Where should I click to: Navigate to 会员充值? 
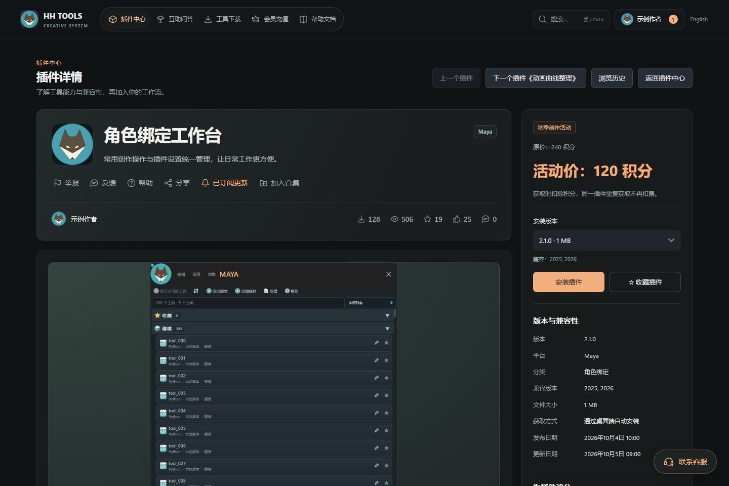[x=270, y=19]
